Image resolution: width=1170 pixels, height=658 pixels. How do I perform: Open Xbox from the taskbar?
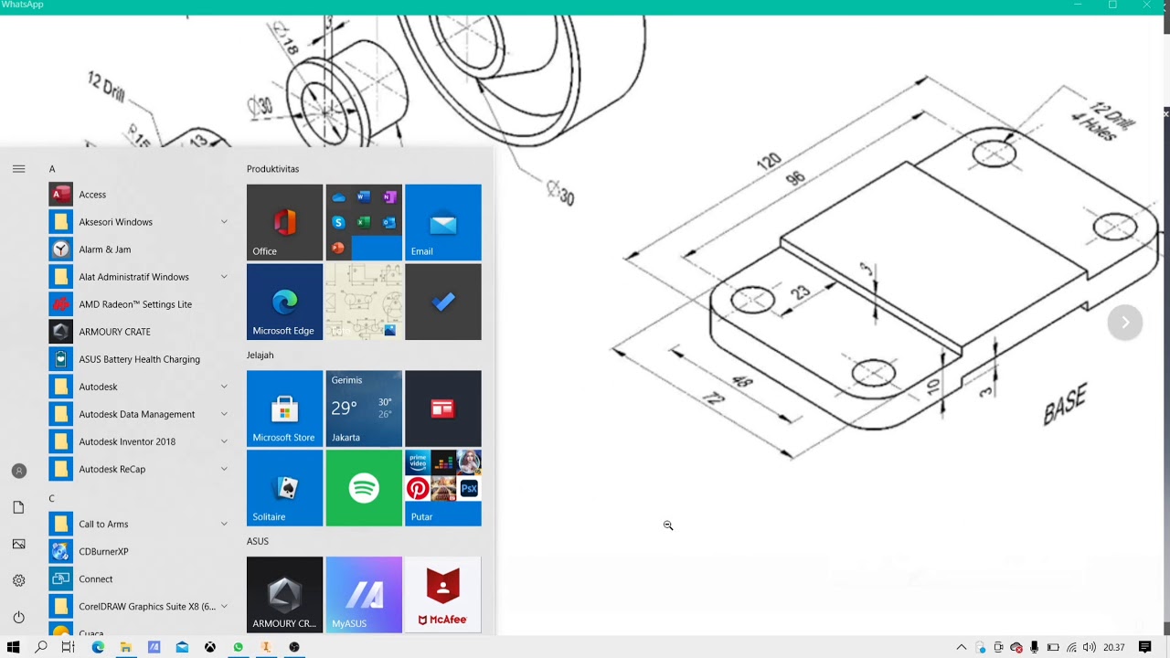(x=209, y=647)
